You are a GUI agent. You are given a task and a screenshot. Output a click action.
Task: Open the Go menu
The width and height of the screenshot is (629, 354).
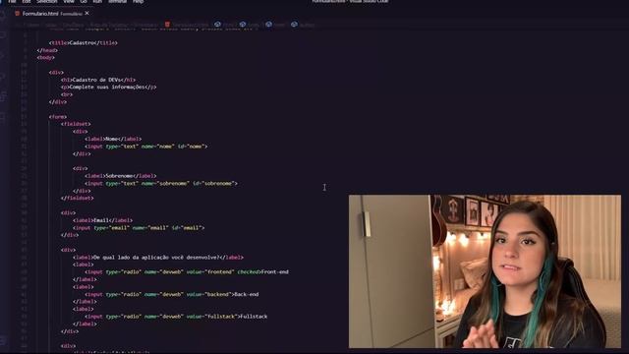[84, 2]
